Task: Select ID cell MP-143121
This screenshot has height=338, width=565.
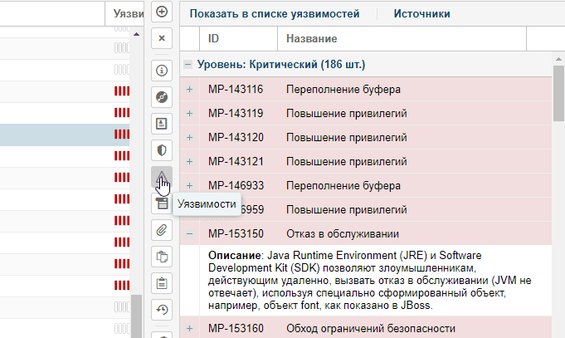Action: (x=236, y=162)
